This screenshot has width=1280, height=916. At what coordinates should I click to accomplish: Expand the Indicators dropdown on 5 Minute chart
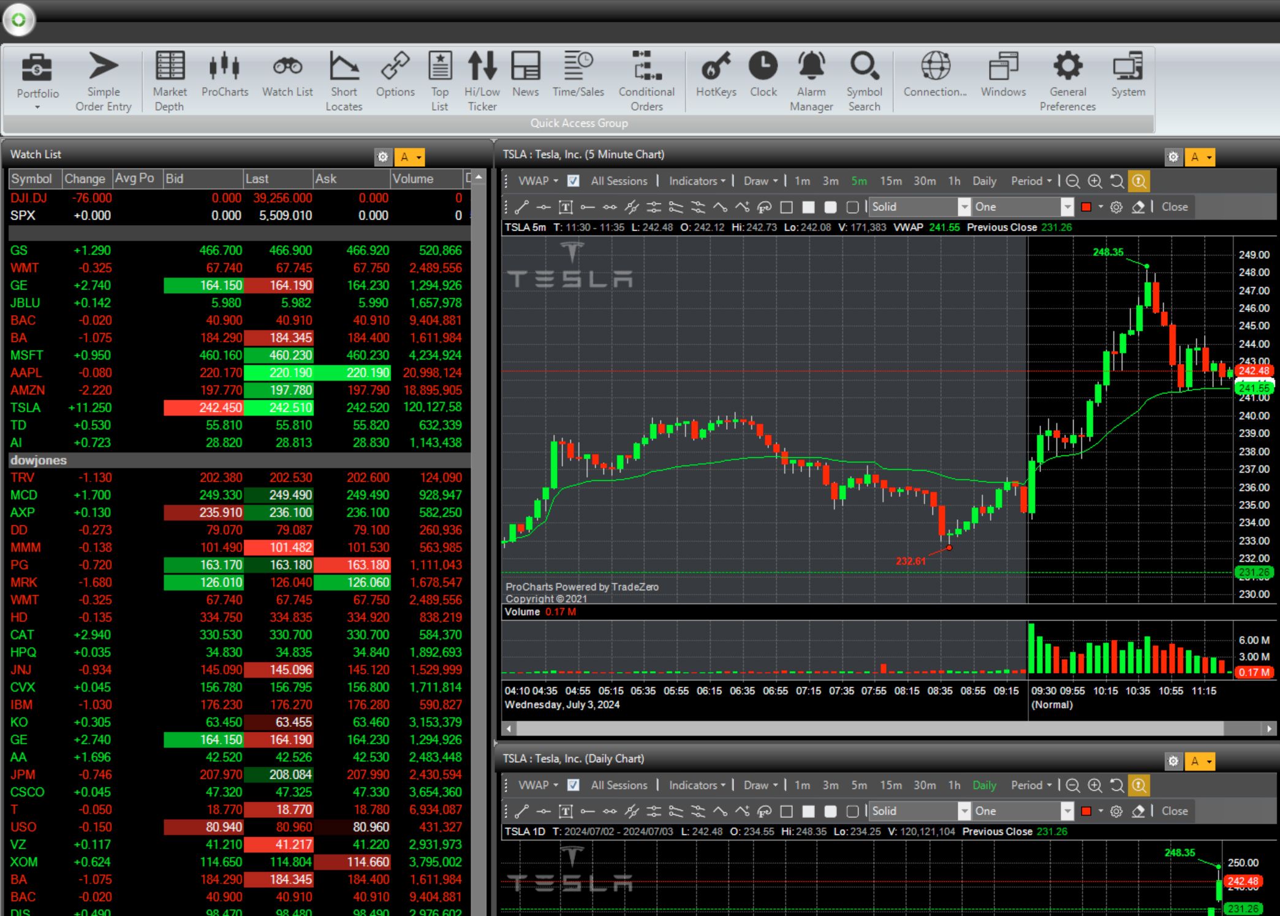(x=697, y=181)
